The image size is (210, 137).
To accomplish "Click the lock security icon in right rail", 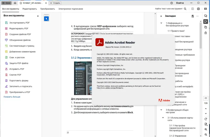I will 206,33.
